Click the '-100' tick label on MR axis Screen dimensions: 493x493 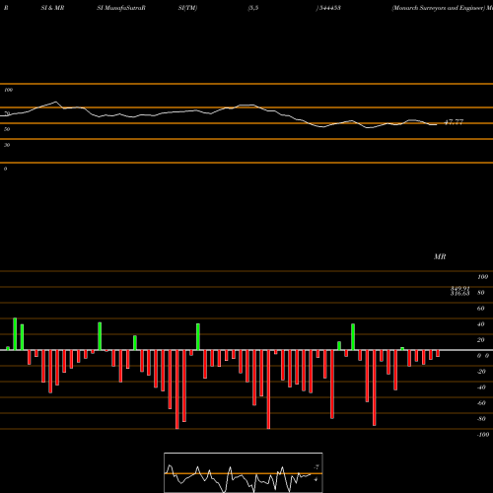pyautogui.click(x=483, y=435)
